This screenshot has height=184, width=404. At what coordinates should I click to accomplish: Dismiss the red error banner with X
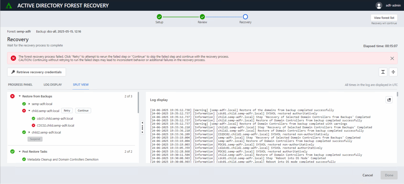coord(392,58)
